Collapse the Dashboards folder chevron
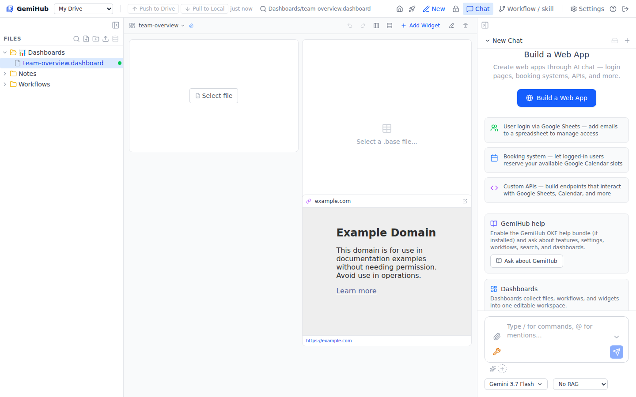Viewport: 636px width, 397px height. pyautogui.click(x=5, y=52)
